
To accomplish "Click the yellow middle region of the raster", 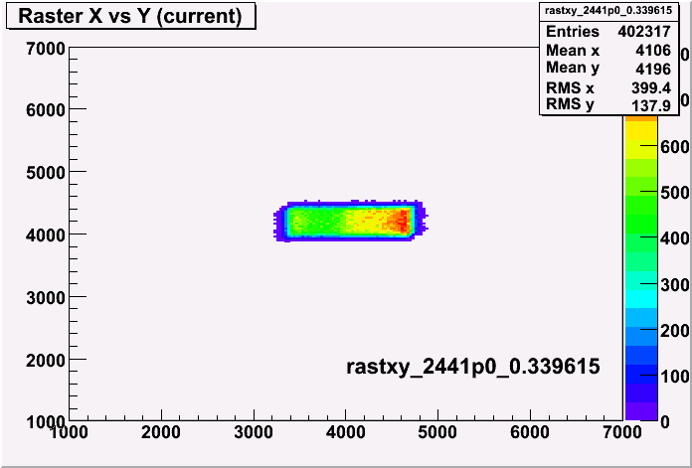I will (366, 220).
